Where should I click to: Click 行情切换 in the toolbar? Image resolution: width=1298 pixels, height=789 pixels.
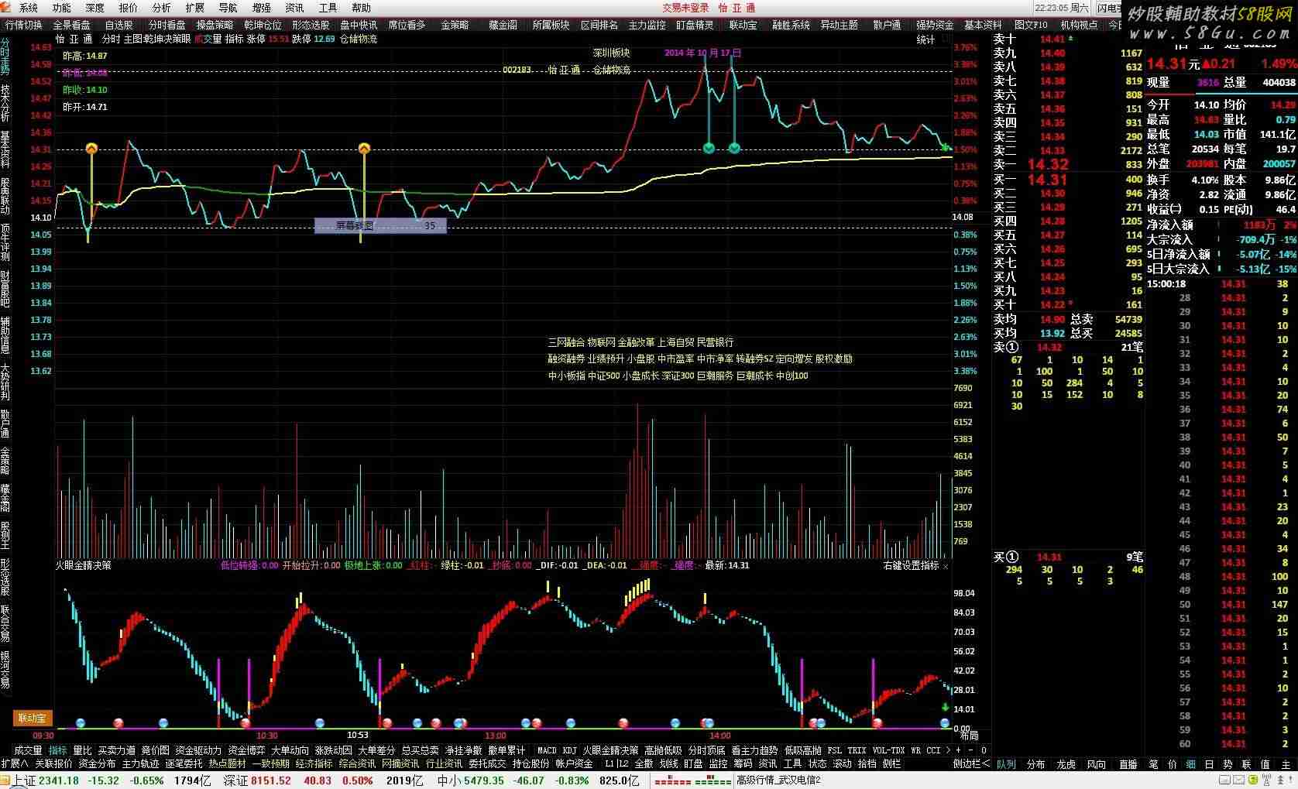click(24, 25)
